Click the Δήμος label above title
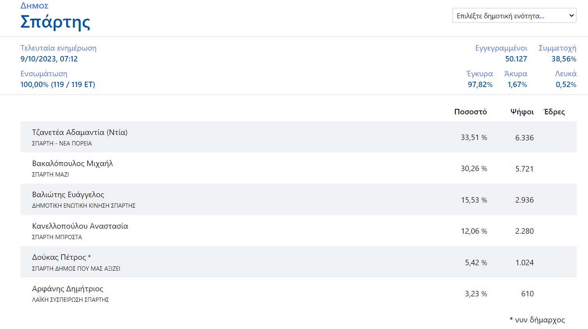This screenshot has width=588, height=329. click(x=35, y=6)
